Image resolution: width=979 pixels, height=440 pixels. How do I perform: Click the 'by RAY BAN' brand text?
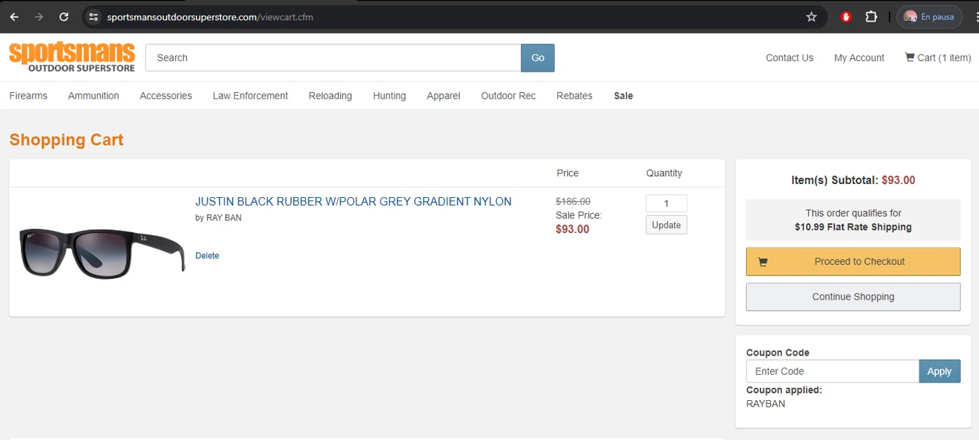click(x=218, y=217)
